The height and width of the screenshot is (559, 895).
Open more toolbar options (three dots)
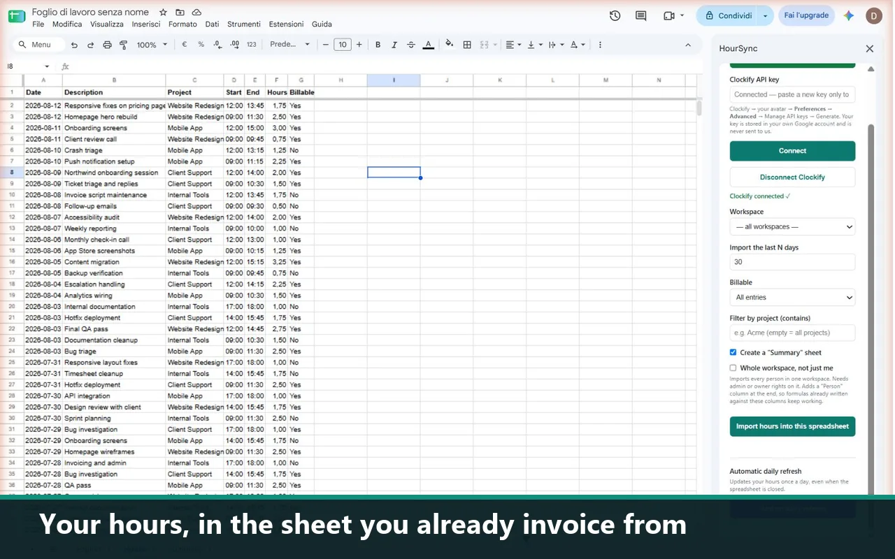tap(600, 45)
